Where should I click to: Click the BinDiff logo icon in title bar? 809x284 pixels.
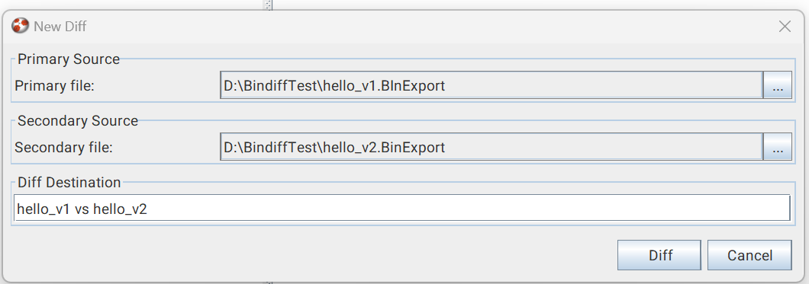[20, 26]
